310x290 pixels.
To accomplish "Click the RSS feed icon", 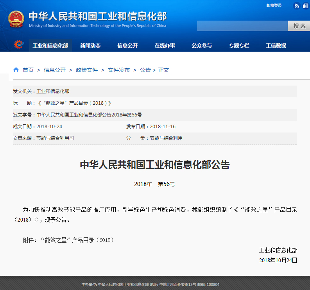I will click(x=297, y=5).
